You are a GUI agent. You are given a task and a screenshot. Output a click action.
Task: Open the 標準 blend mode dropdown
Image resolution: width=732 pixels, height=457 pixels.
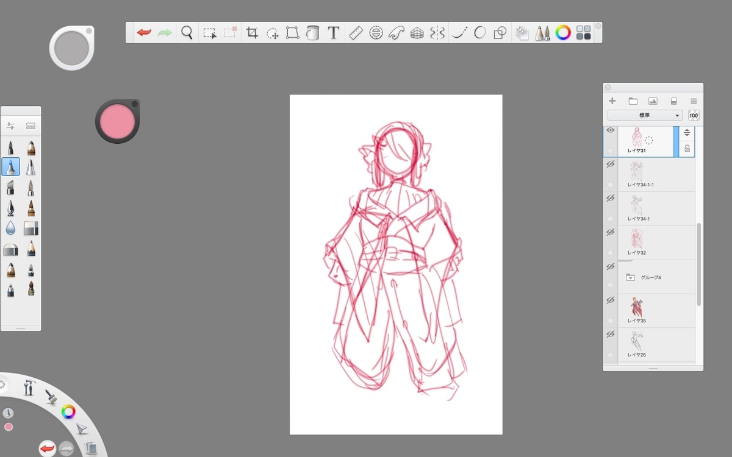(645, 115)
